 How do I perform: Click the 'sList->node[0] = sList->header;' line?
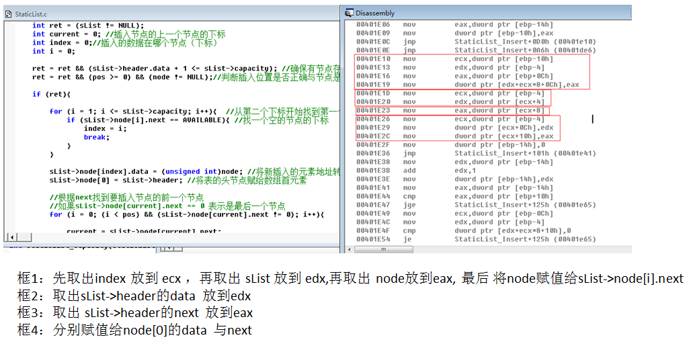(x=116, y=180)
